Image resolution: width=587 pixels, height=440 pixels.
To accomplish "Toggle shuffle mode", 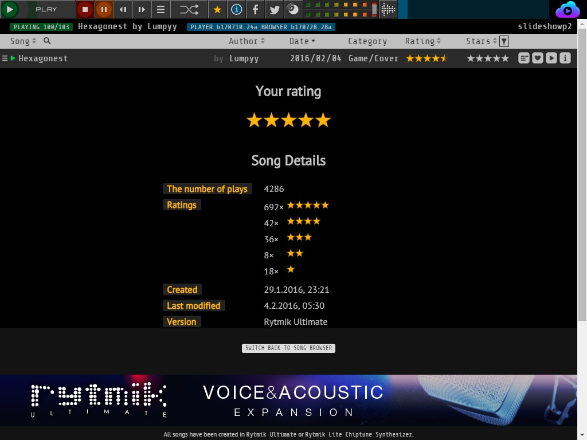I will 189,9.
